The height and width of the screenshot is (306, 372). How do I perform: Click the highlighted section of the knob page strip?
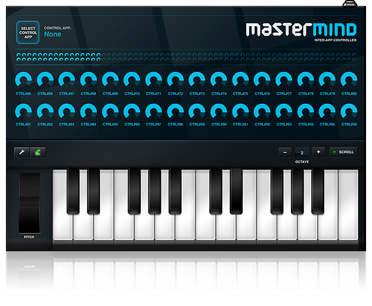click(x=58, y=57)
